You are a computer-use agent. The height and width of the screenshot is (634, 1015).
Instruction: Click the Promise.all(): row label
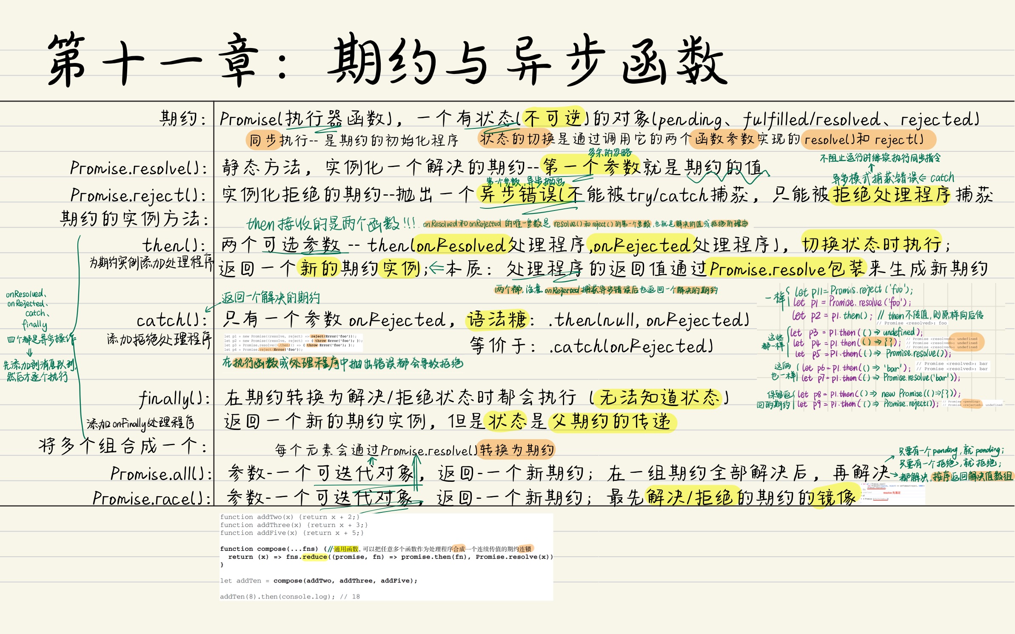pos(161,473)
